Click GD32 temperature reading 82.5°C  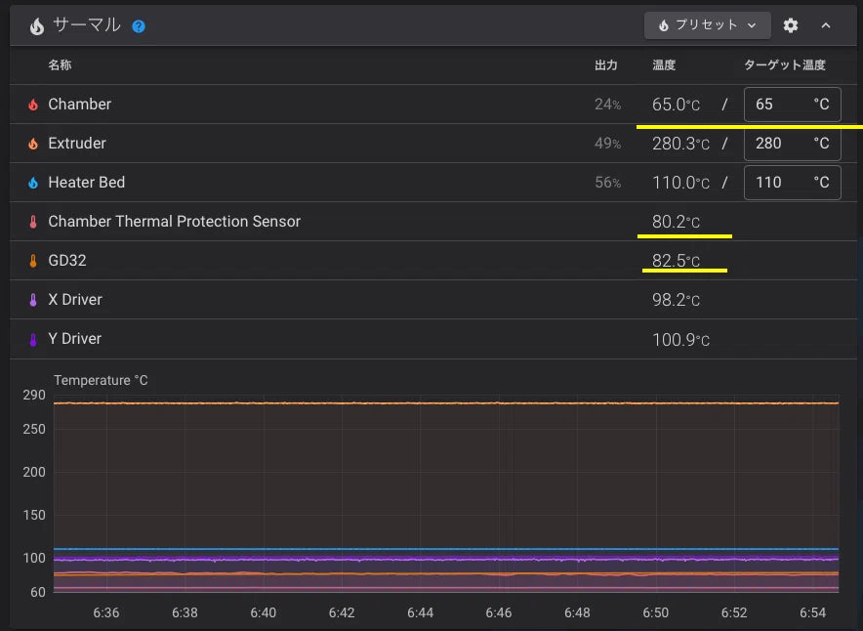pyautogui.click(x=676, y=261)
